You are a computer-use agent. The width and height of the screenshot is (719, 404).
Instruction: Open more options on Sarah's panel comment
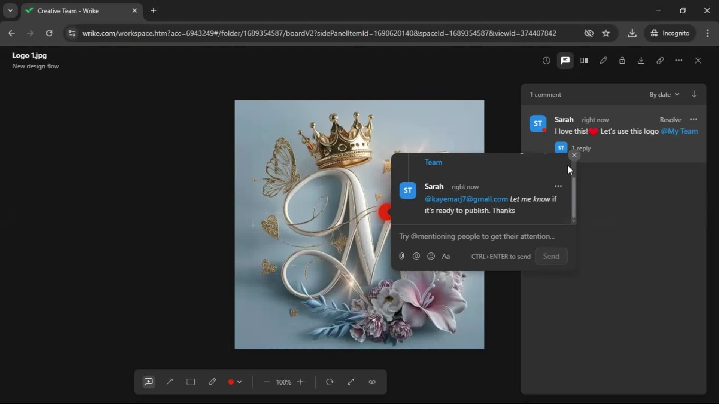pyautogui.click(x=694, y=120)
